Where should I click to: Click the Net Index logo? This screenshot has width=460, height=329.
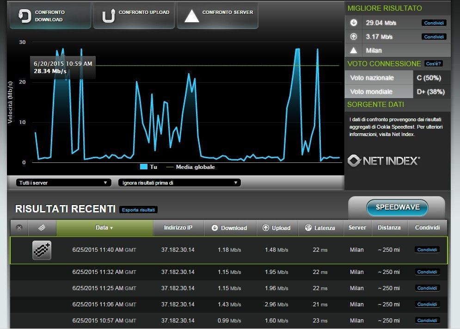point(384,161)
